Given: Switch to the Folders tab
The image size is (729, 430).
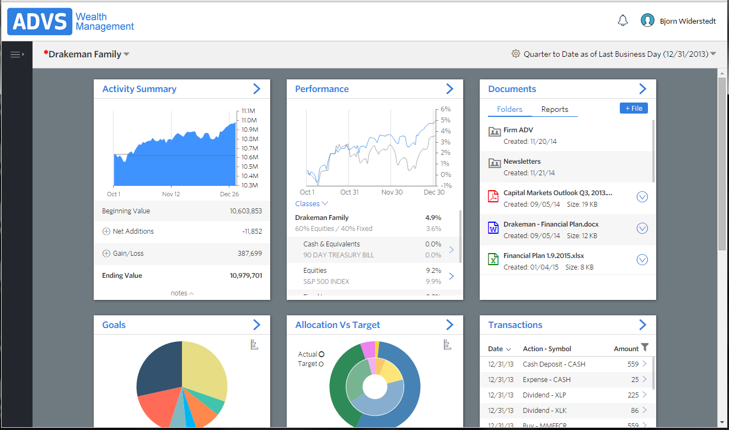Looking at the screenshot, I should click(x=510, y=109).
